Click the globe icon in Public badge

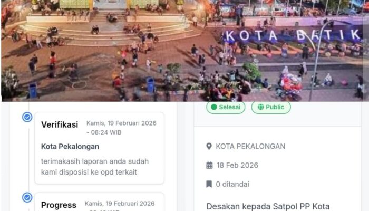point(260,107)
